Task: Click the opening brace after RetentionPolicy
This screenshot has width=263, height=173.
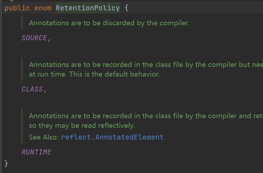Action: 126,8
